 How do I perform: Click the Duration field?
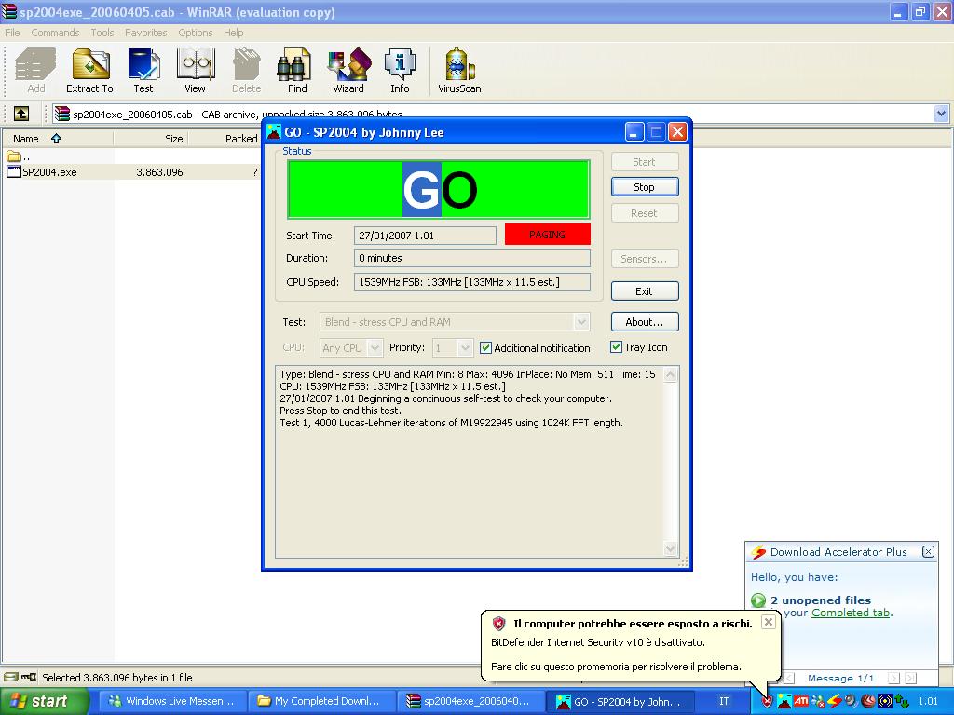click(x=472, y=258)
